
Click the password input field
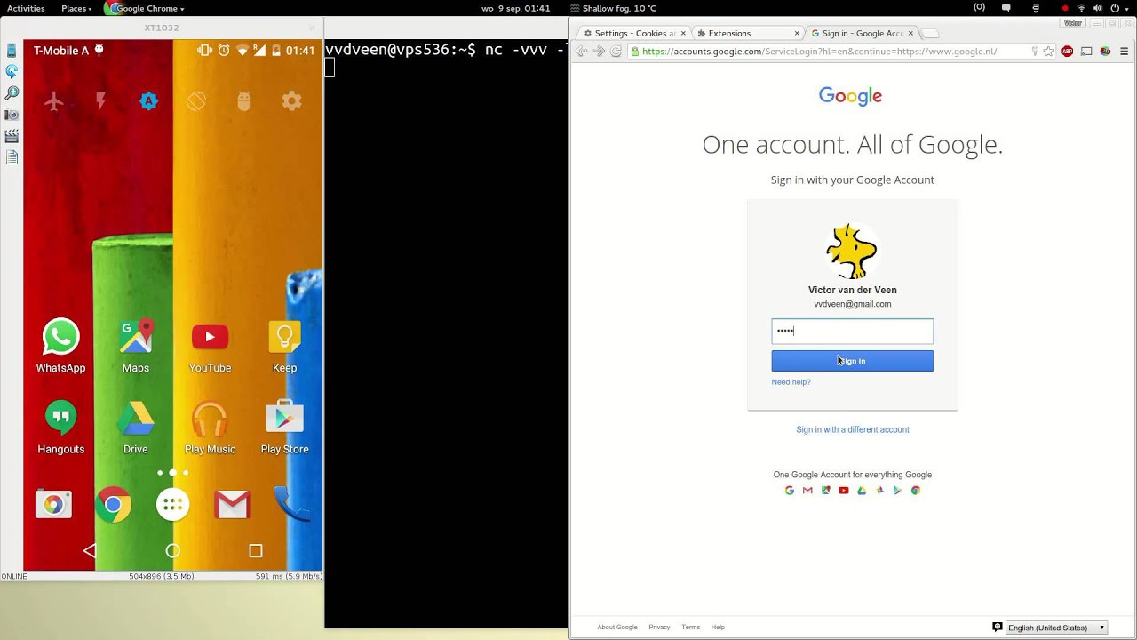click(852, 331)
